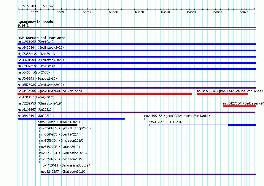The width and height of the screenshot is (264, 186).
Task: Click the 6386k ruler tick label
Action: click(x=218, y=12)
